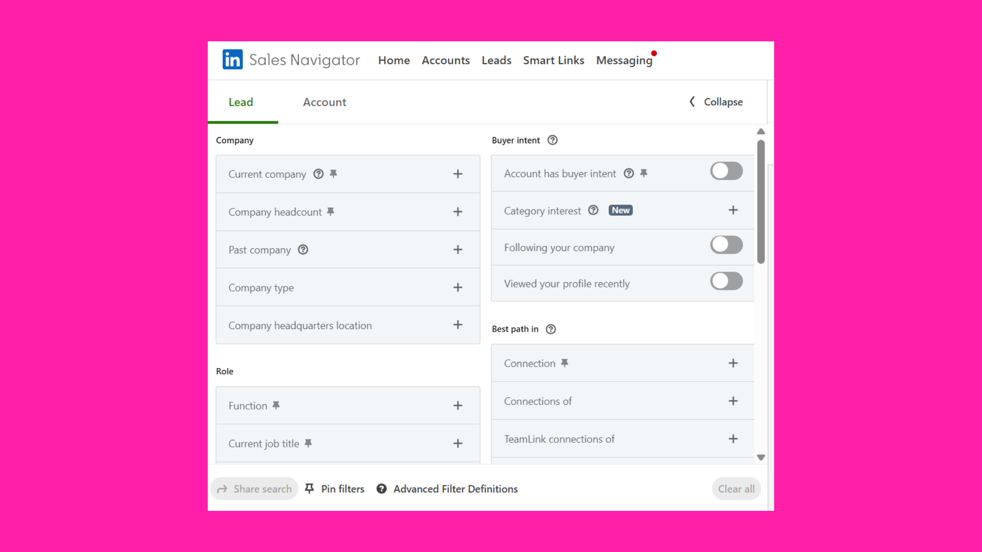Expand Company type filter with plus
Viewport: 982px width, 552px height.
point(458,287)
